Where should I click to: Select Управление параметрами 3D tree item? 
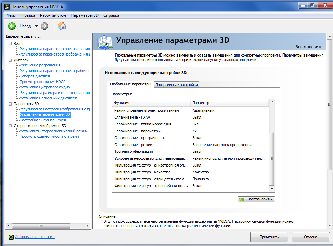click(x=45, y=115)
